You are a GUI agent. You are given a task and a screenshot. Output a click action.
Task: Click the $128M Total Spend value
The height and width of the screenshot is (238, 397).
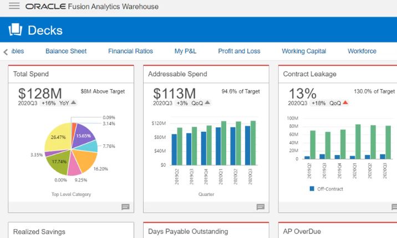click(x=40, y=93)
